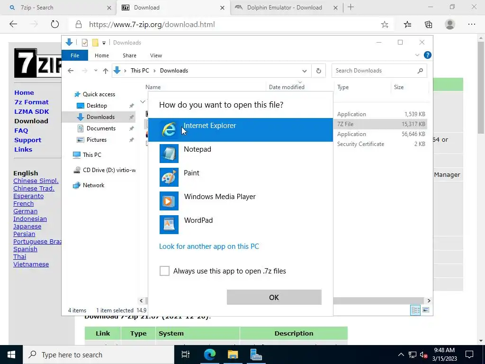Click 'This PC' in the address breadcrumb

point(140,71)
